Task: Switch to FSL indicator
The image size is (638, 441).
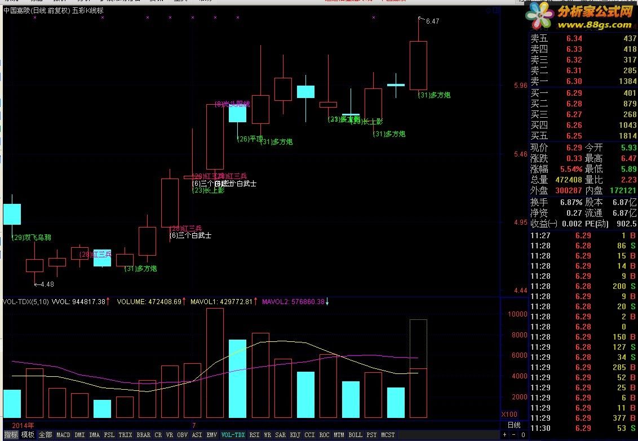Action: click(x=109, y=435)
